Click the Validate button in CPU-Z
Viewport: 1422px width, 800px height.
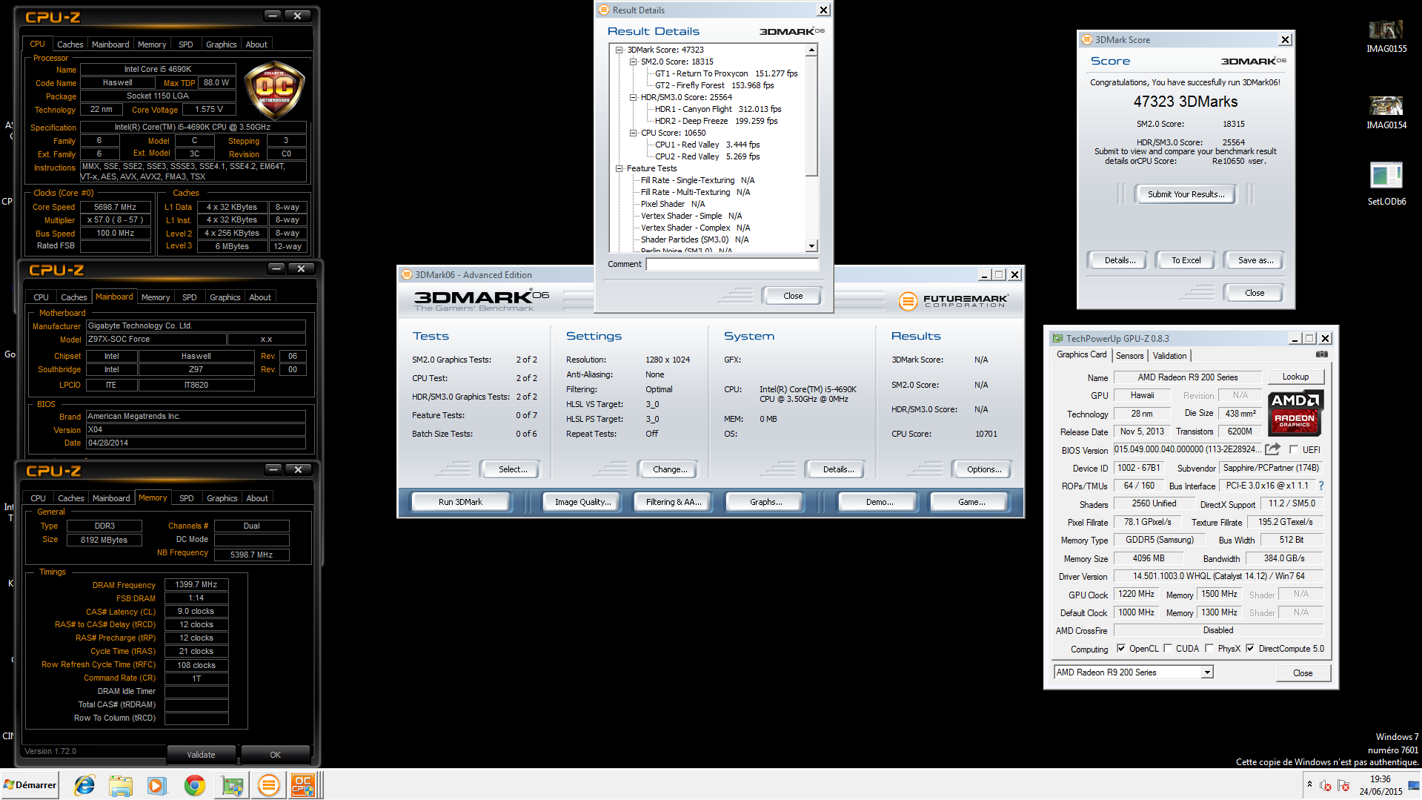coord(201,755)
